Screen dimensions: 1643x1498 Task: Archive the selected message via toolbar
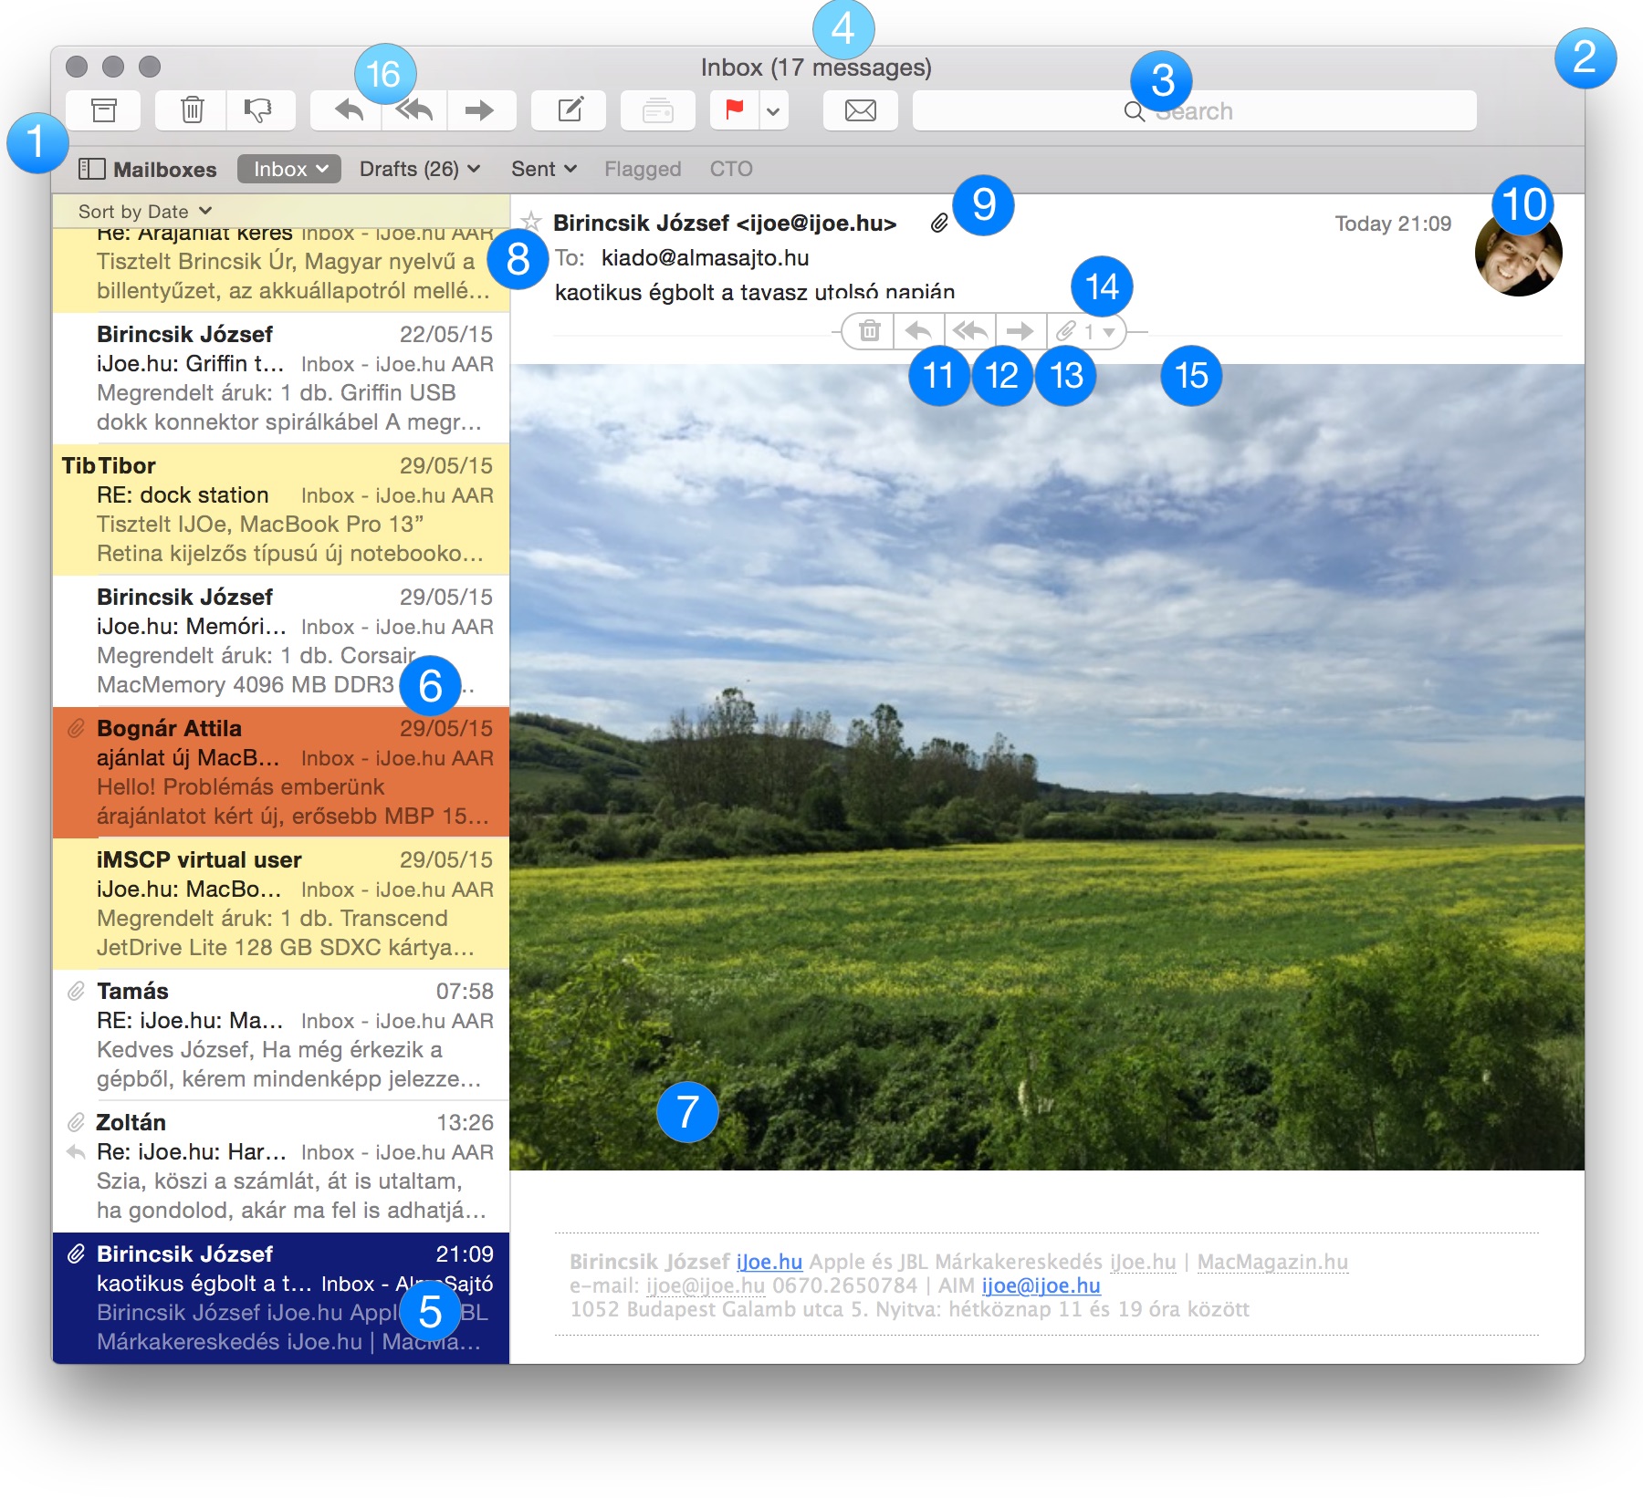[104, 110]
